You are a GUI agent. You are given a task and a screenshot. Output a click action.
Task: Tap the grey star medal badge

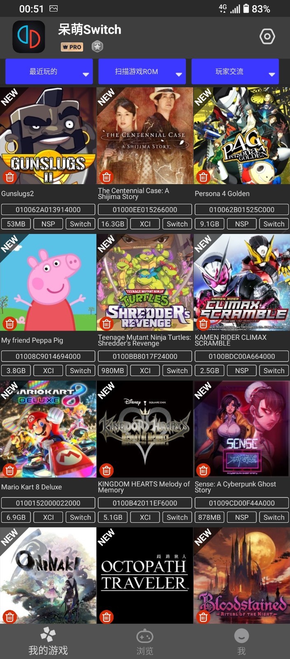97,47
